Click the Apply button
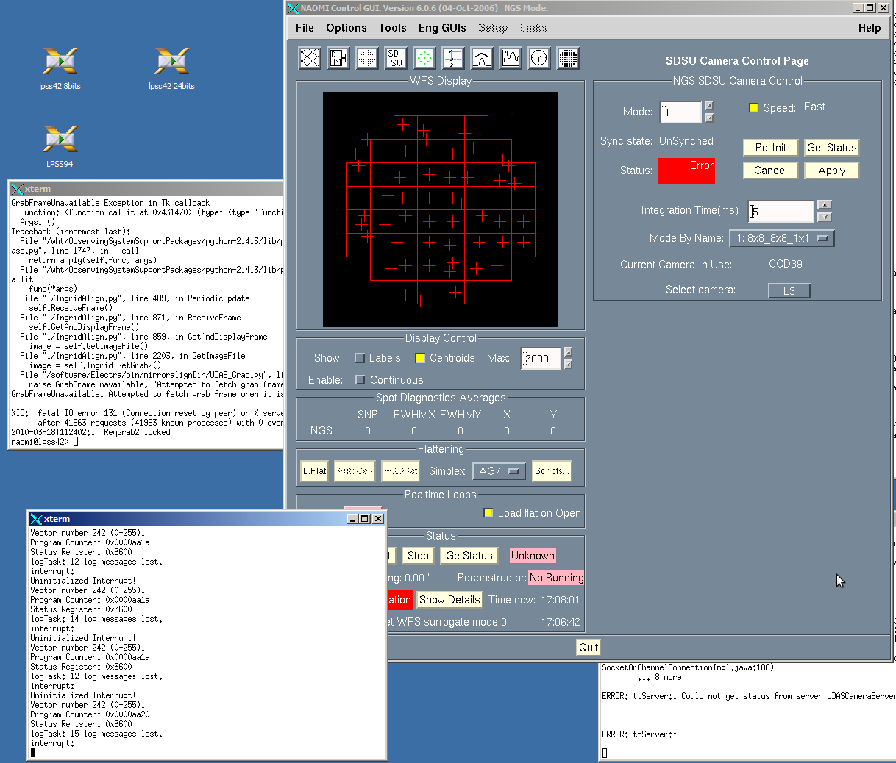This screenshot has height=763, width=896. [832, 171]
